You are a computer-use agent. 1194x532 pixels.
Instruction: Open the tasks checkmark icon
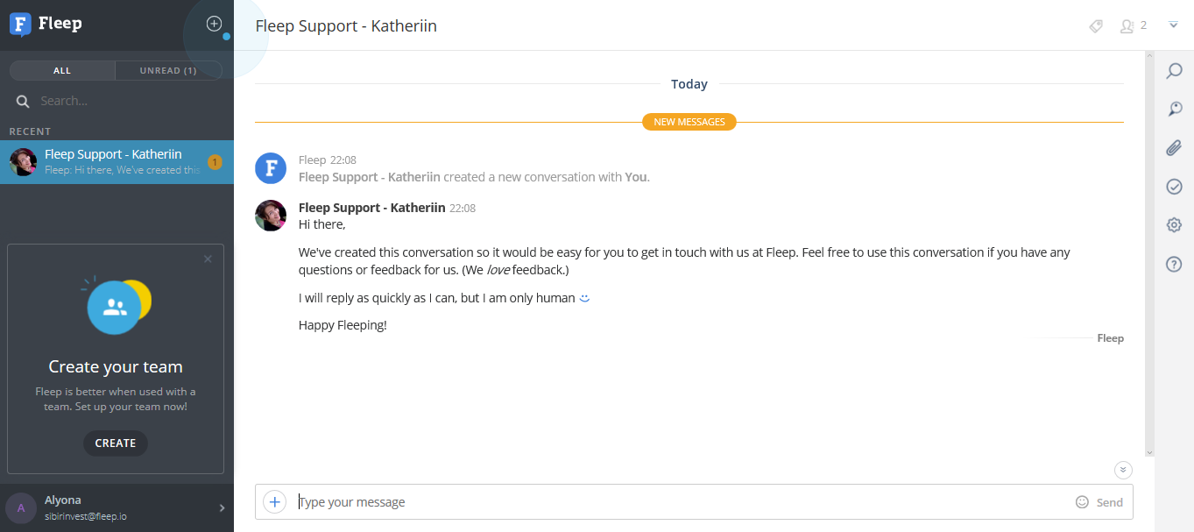click(x=1174, y=187)
